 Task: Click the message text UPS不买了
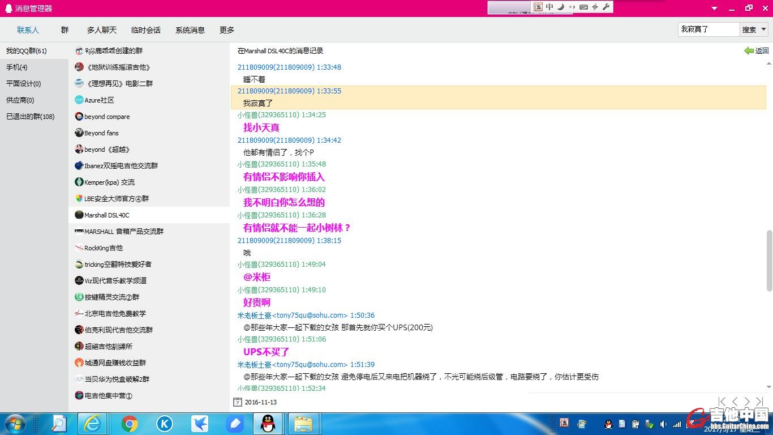(x=266, y=352)
